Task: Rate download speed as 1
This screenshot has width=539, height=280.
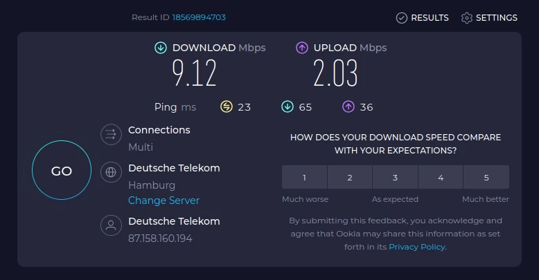Action: coord(304,178)
